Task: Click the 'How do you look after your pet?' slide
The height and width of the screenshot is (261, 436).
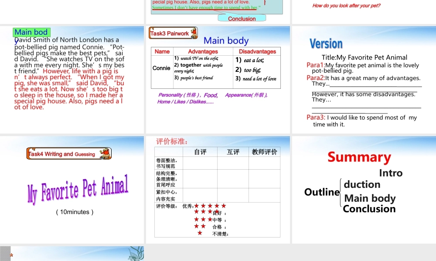Action: (x=364, y=12)
